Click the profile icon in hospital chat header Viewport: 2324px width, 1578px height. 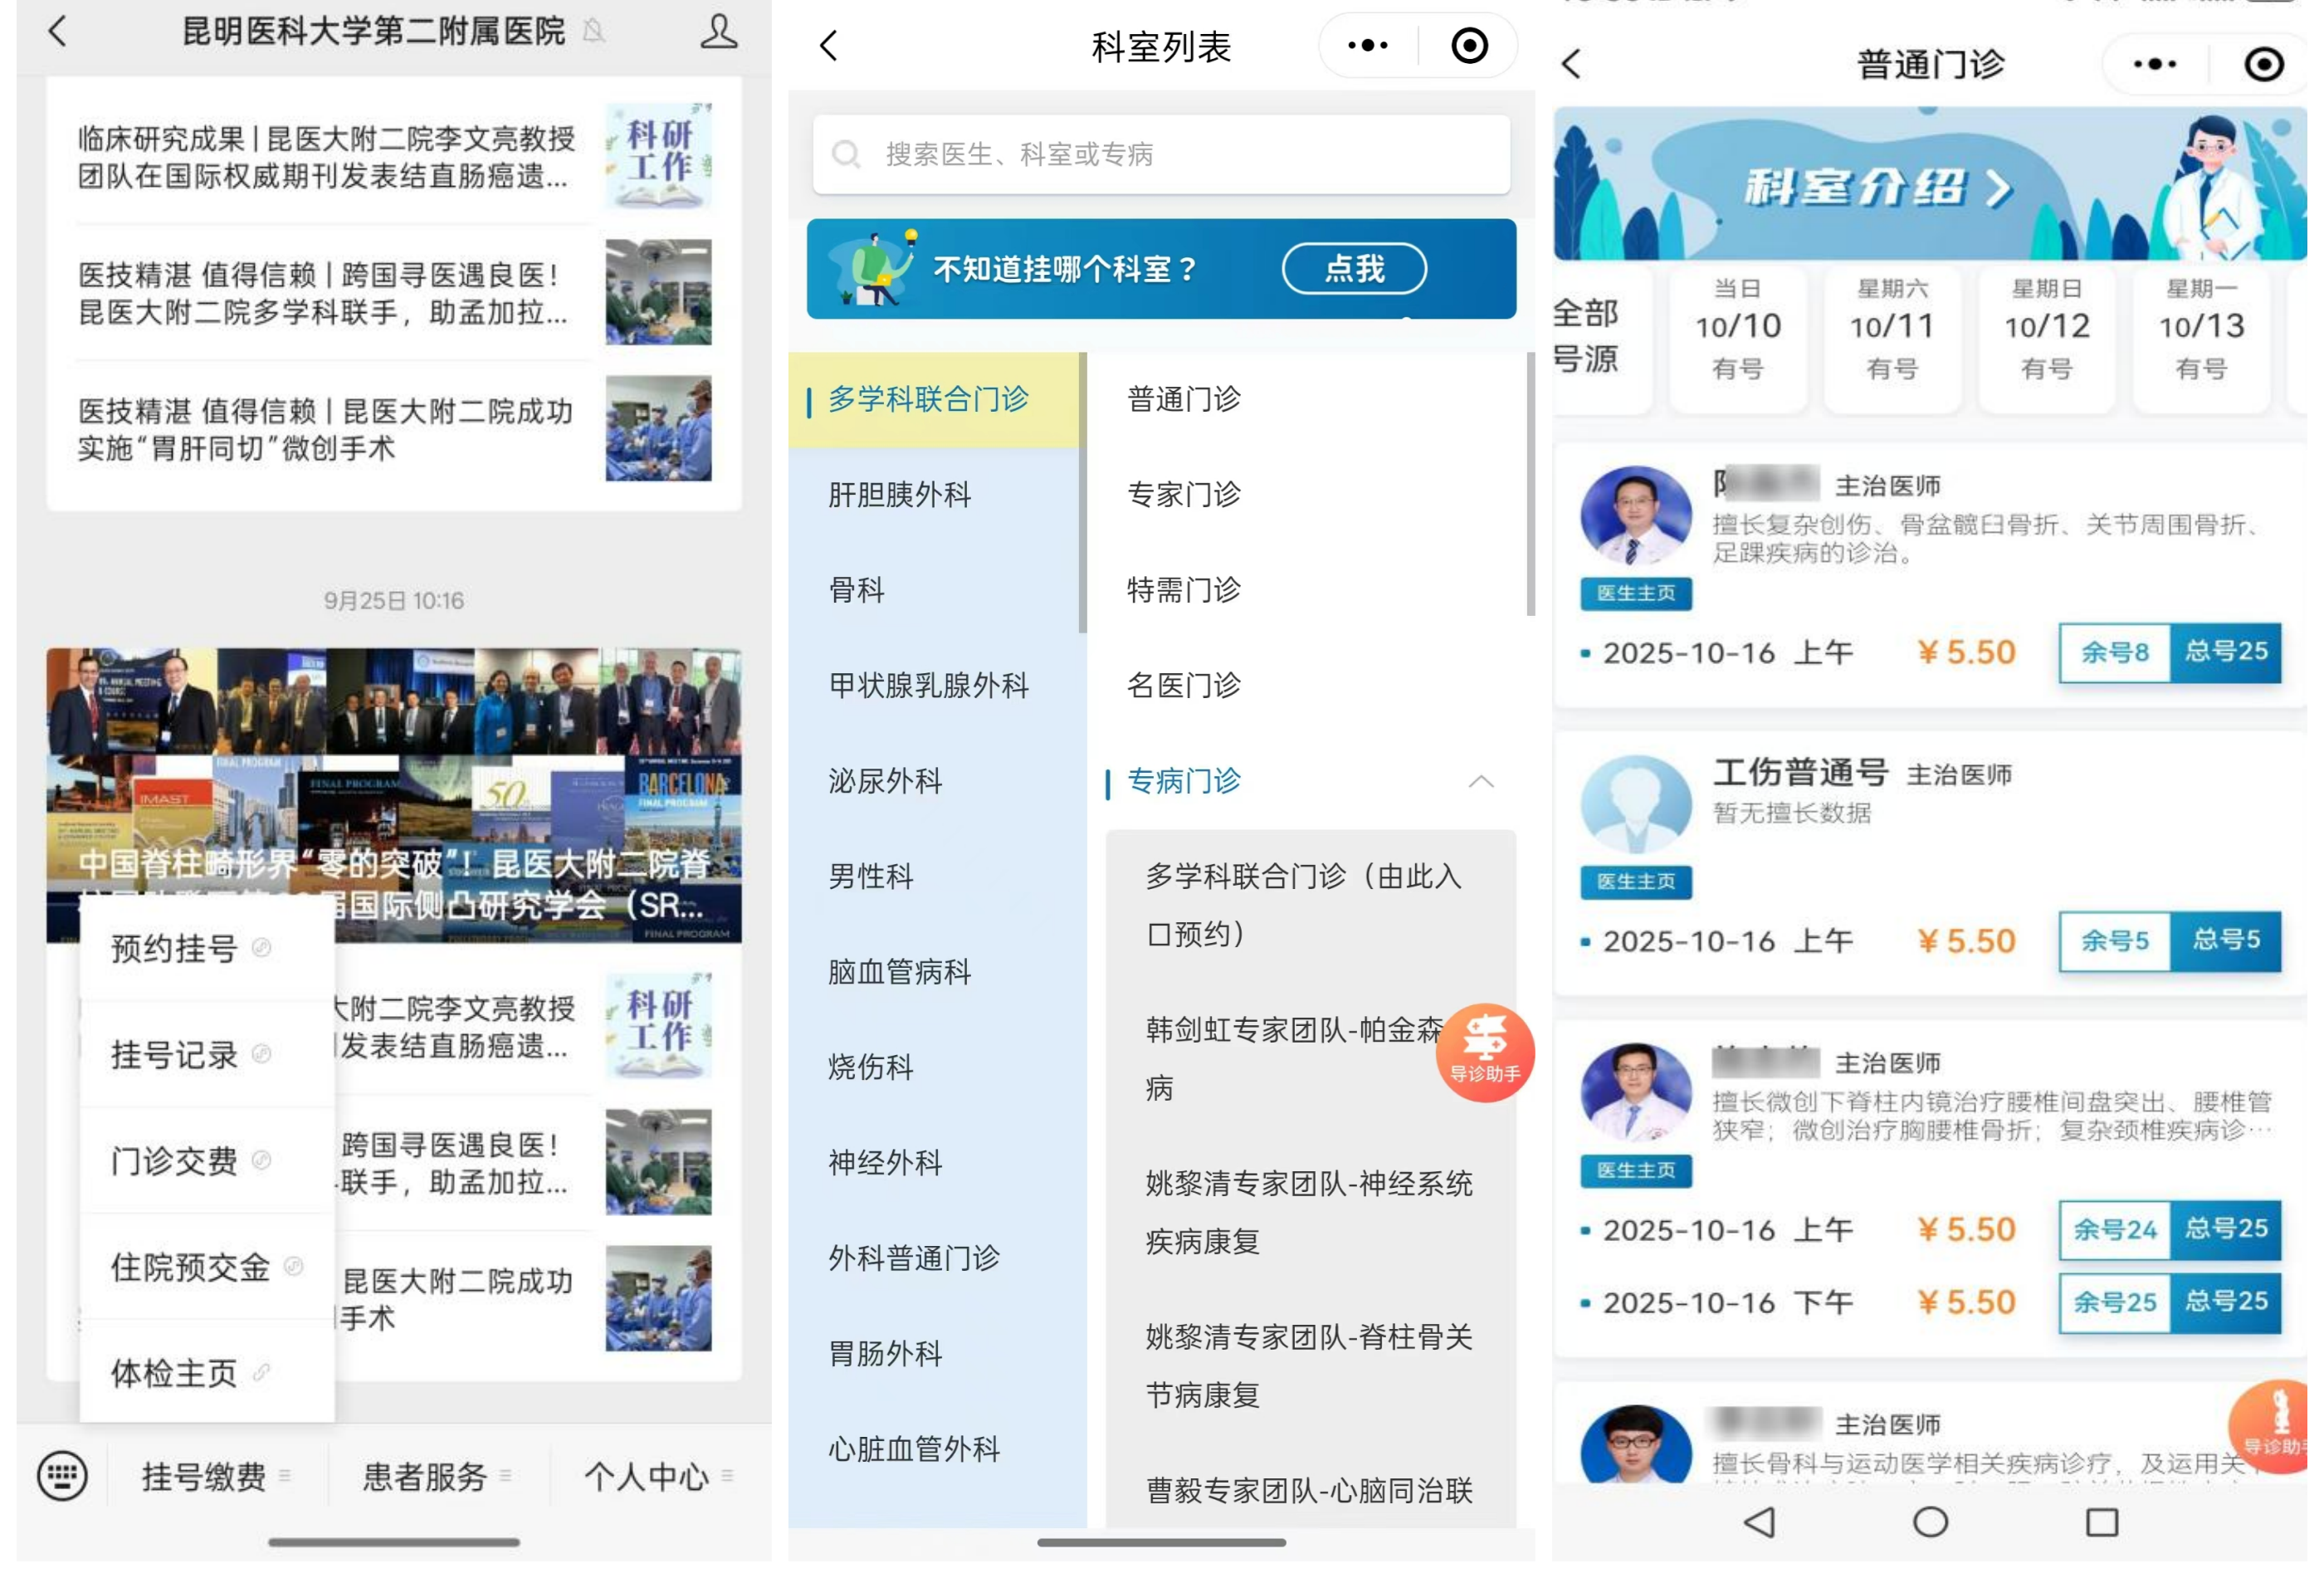pos(718,32)
